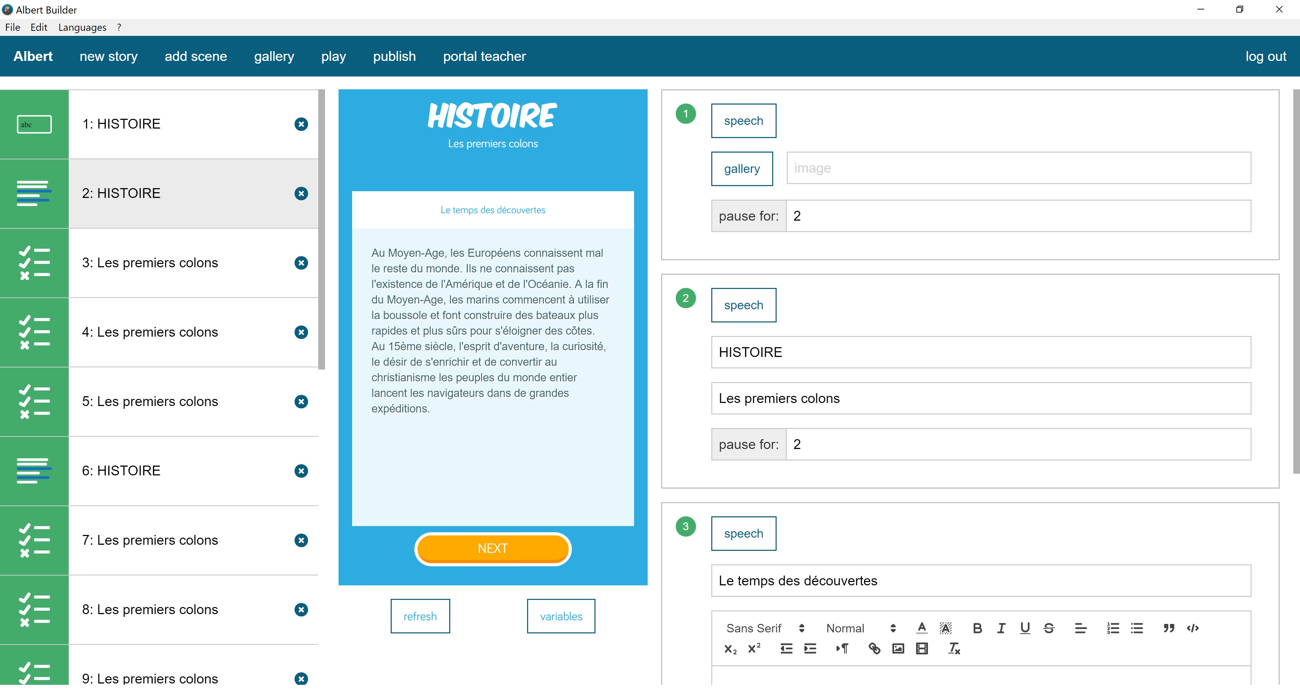Open the text alignment dropdown
The height and width of the screenshot is (697, 1300).
1081,628
